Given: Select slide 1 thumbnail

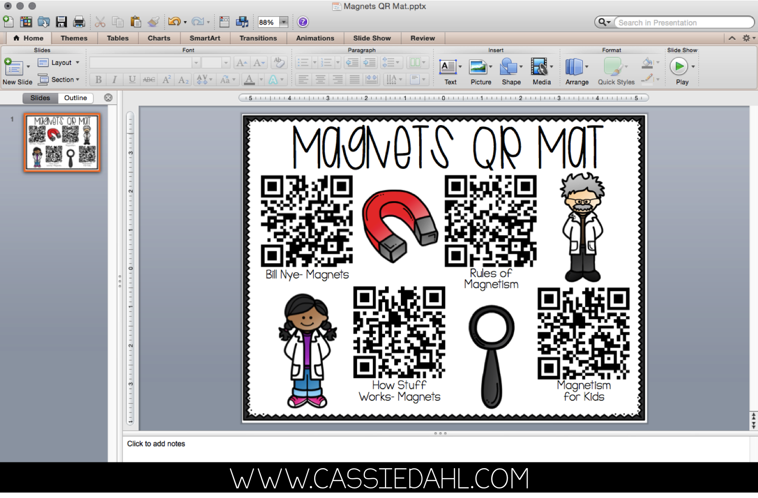Looking at the screenshot, I should click(63, 142).
